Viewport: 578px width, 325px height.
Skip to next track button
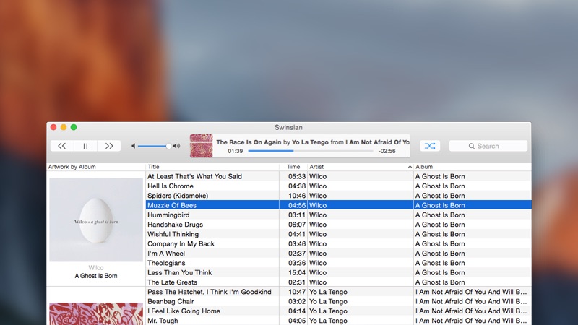pos(109,146)
